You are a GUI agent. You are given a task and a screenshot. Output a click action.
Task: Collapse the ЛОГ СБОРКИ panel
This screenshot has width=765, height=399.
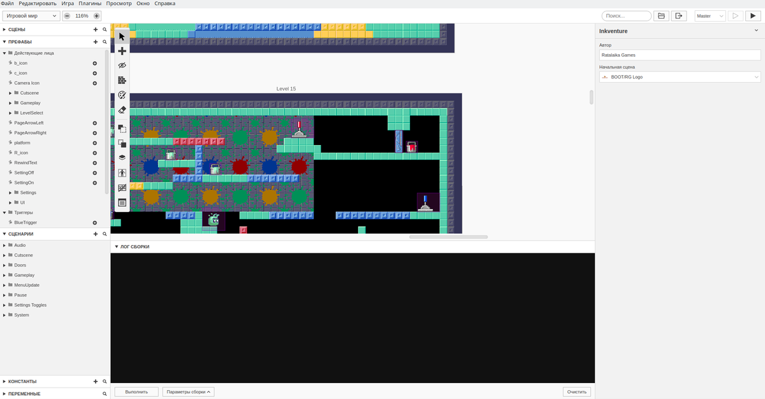(116, 246)
